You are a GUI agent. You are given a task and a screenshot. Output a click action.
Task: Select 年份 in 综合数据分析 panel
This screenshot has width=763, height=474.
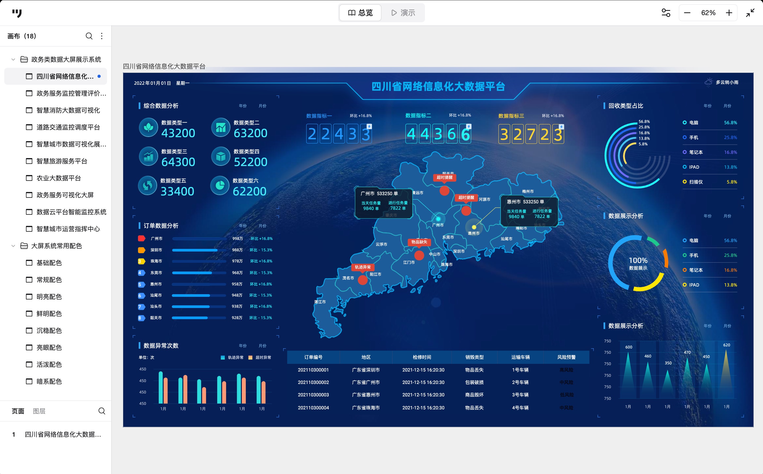tap(243, 106)
